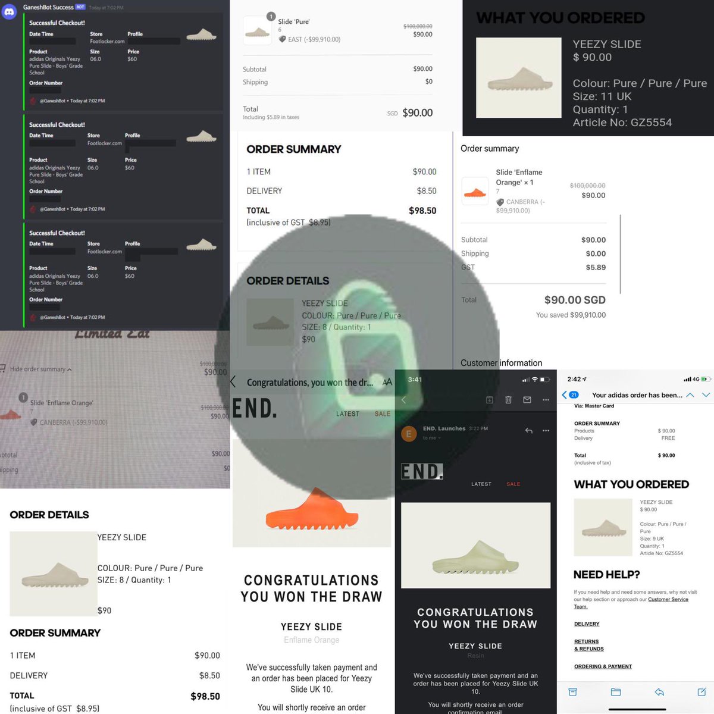Click the Slide 'Pure' product thumbnail

pyautogui.click(x=258, y=30)
